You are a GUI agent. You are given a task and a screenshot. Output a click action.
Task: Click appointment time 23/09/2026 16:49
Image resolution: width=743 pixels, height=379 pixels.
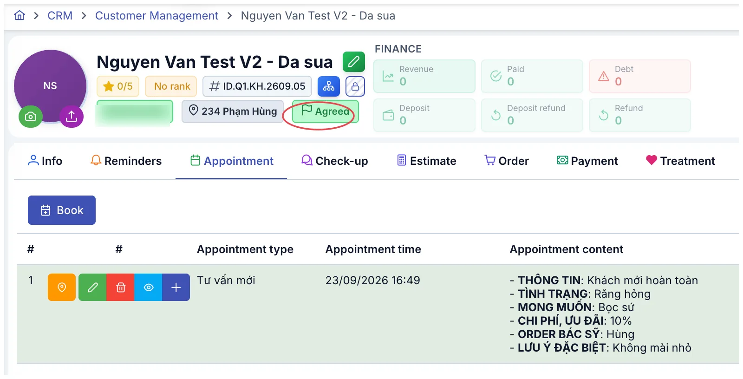pyautogui.click(x=373, y=281)
